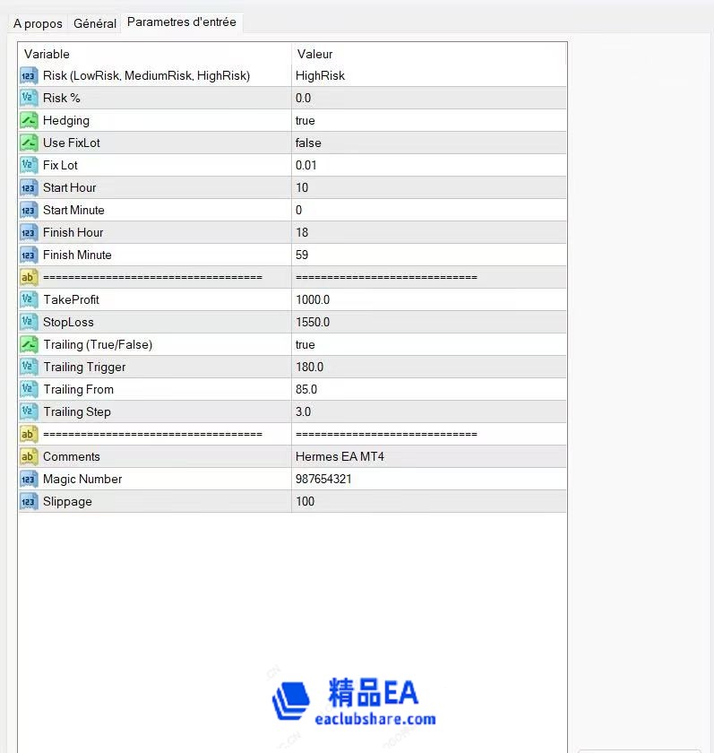The width and height of the screenshot is (714, 753).
Task: Click the integer icon beside Magic Number
Action: coord(29,480)
